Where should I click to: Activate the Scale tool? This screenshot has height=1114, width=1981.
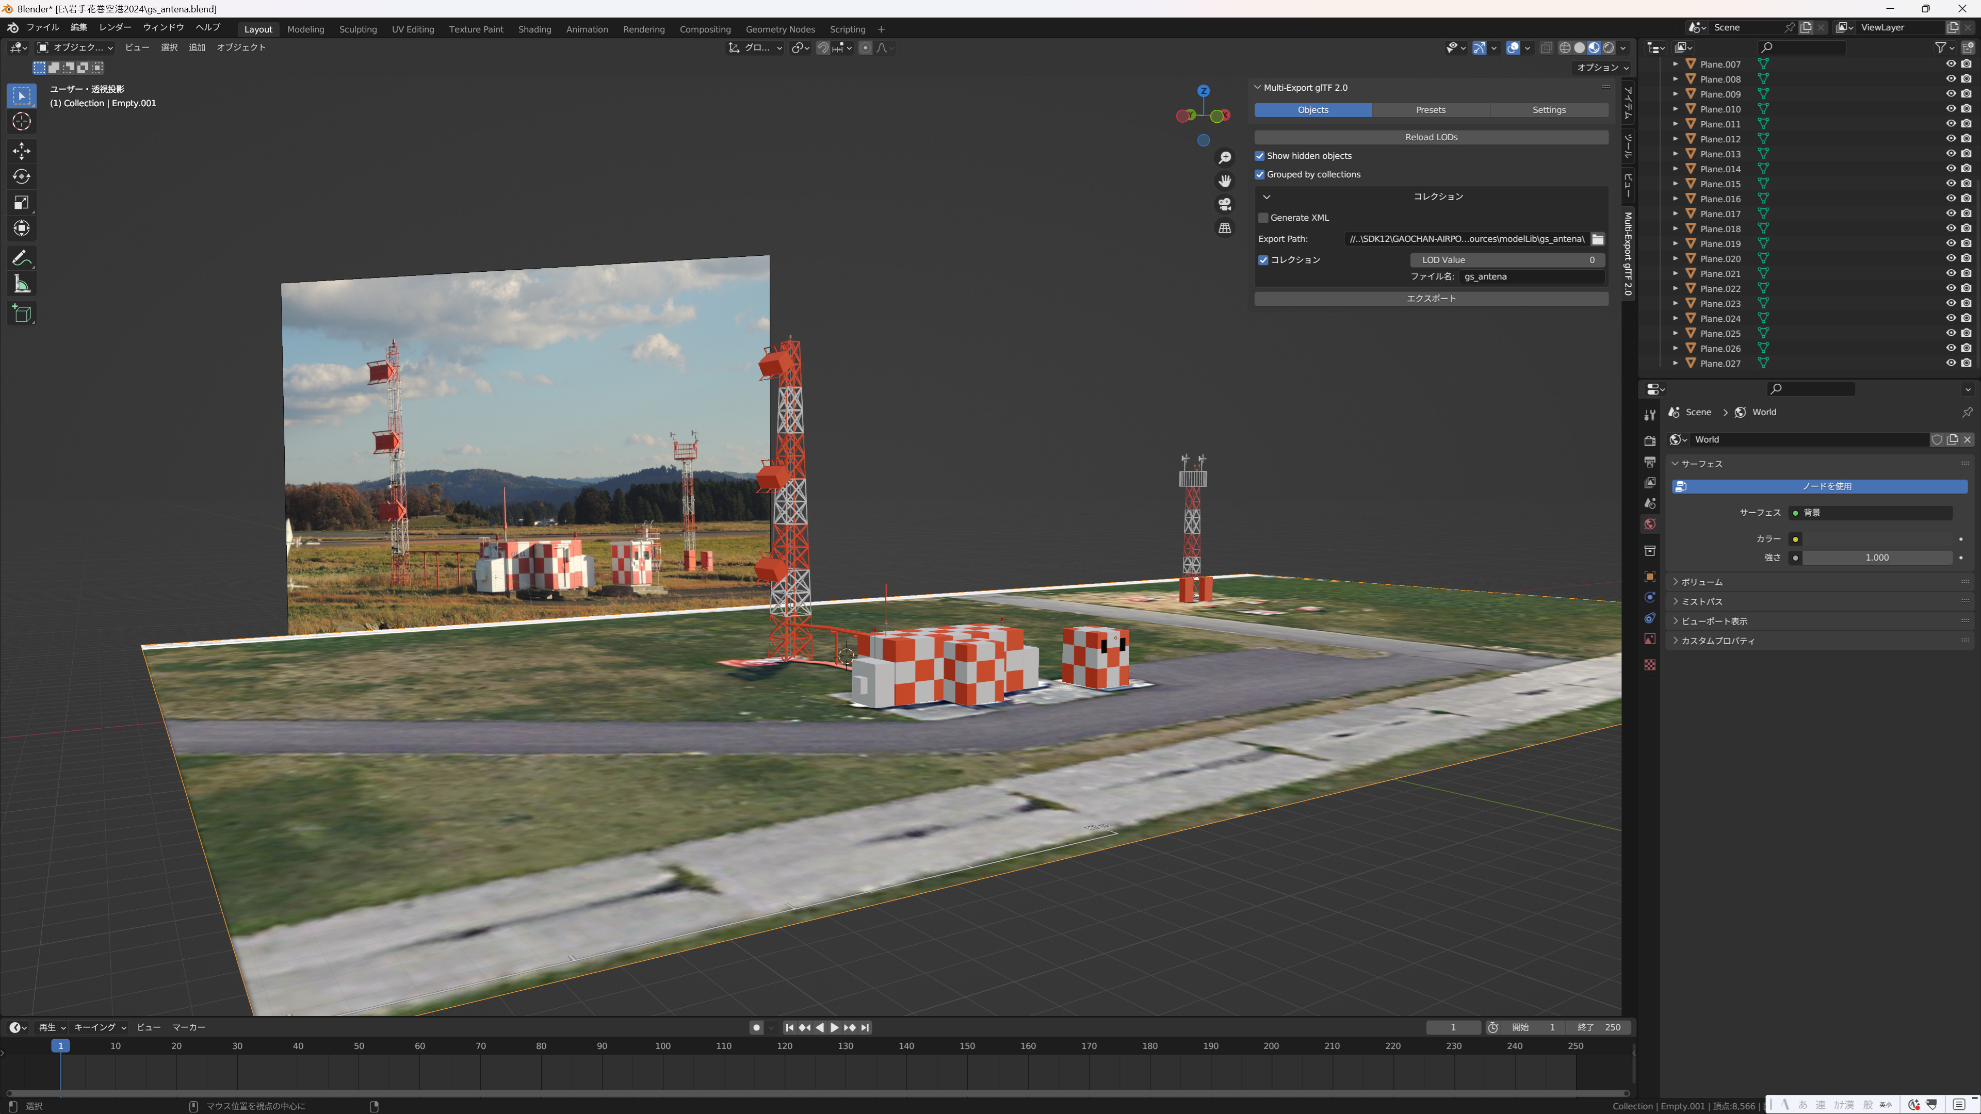point(22,203)
